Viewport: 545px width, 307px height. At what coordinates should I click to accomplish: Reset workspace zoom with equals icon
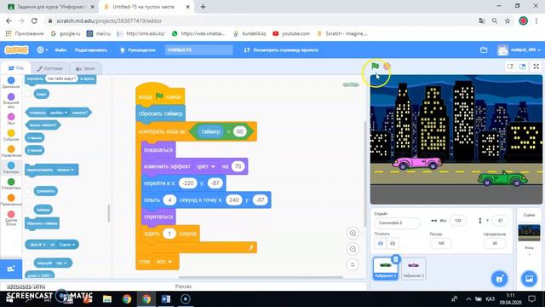click(353, 264)
